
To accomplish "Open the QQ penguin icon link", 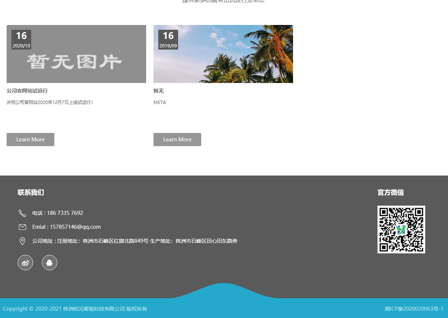I will point(50,263).
